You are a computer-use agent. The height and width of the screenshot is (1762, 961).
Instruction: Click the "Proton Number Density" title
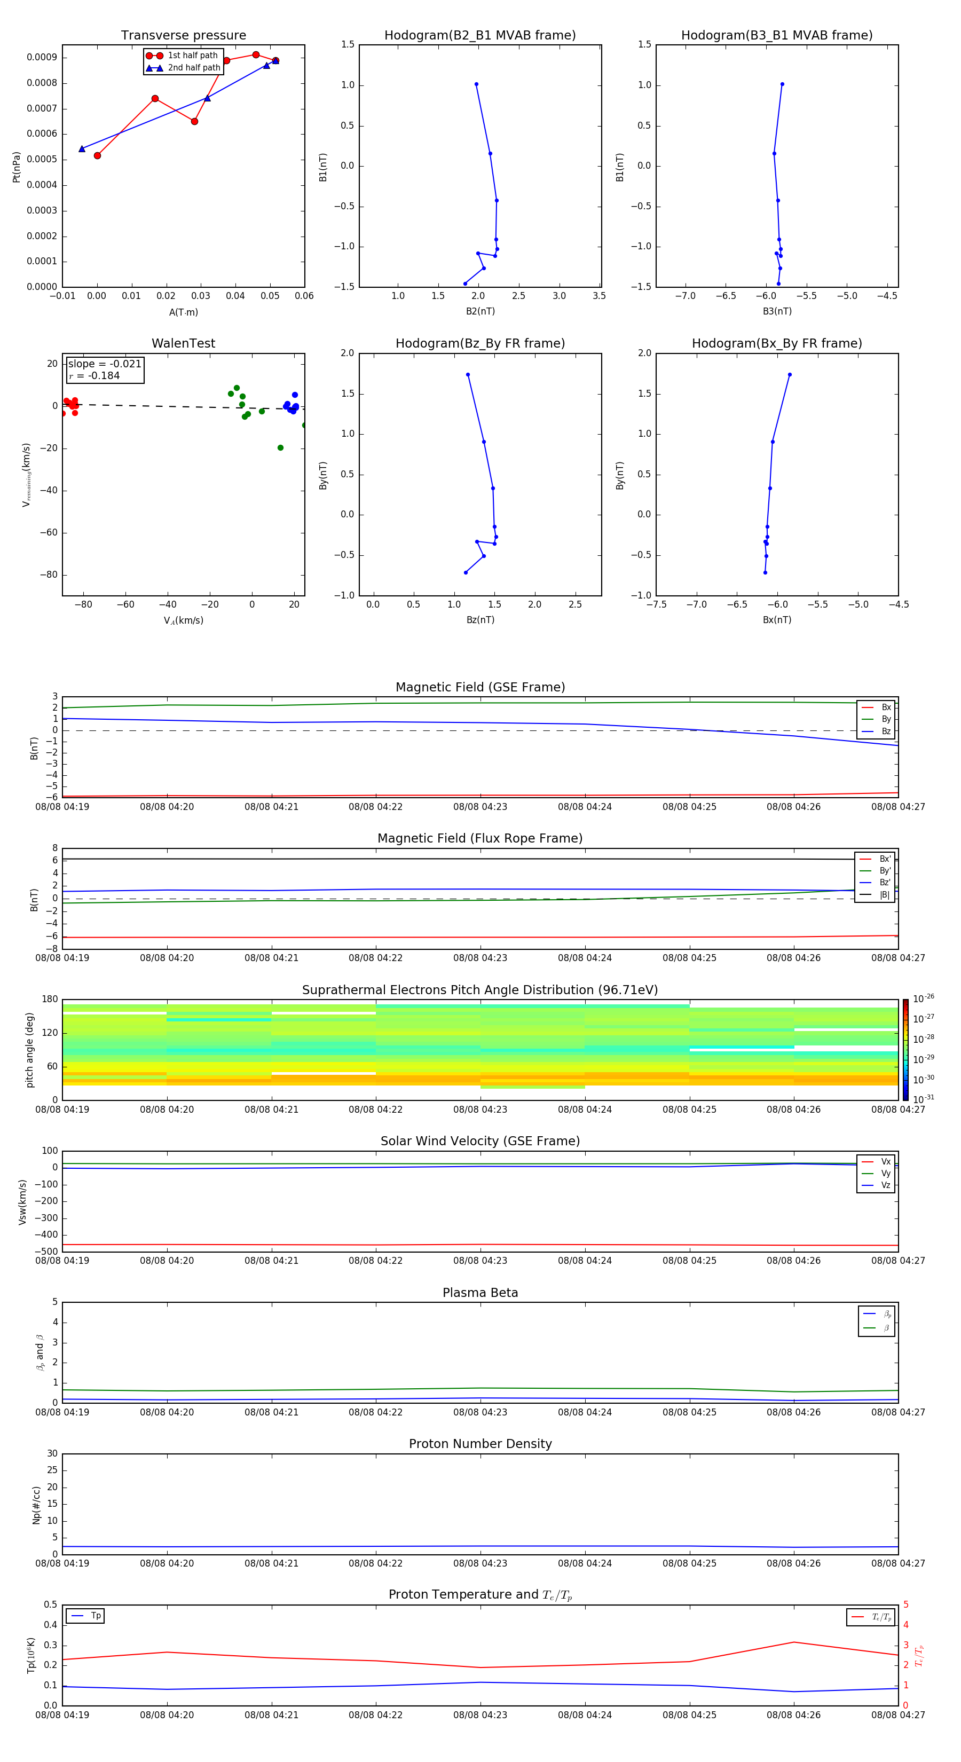pos(480,1444)
